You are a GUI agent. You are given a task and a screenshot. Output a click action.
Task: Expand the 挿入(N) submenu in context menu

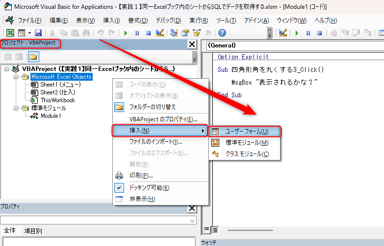160,131
